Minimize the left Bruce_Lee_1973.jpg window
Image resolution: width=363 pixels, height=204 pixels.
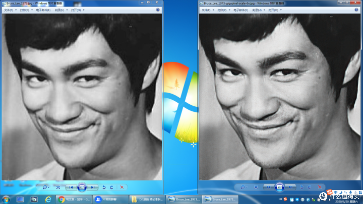[142, 2]
